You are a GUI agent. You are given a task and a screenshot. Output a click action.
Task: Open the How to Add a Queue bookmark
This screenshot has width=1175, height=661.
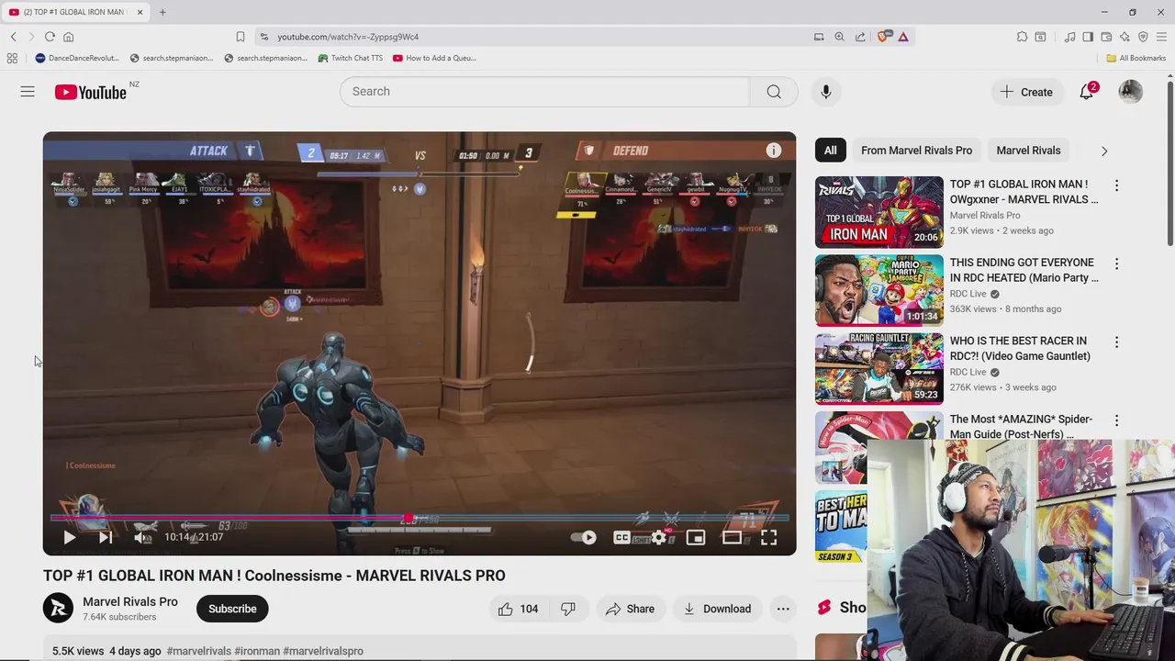coord(434,58)
